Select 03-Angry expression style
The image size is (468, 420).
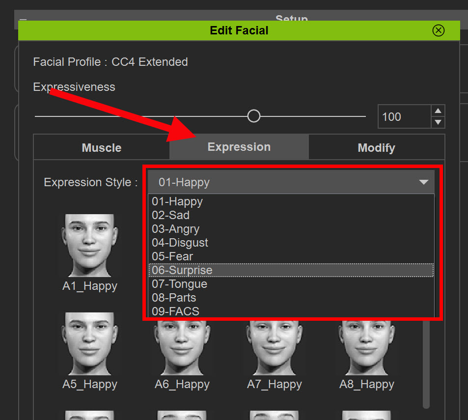coord(291,229)
